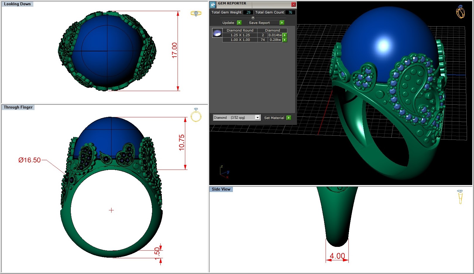Click the side-view ring icon in Side View
Viewport: 474px width, 274px height.
coord(460,197)
